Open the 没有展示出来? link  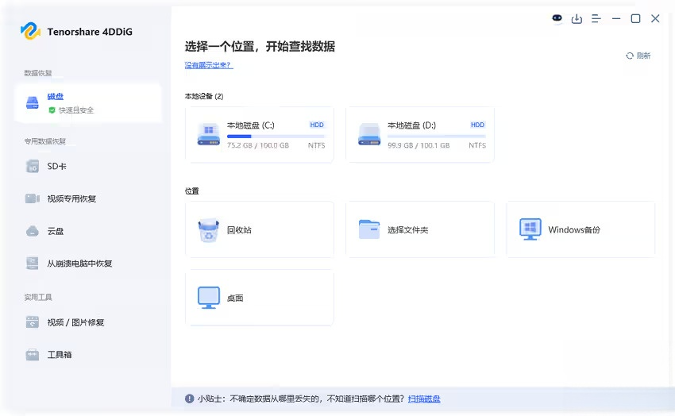pyautogui.click(x=209, y=65)
